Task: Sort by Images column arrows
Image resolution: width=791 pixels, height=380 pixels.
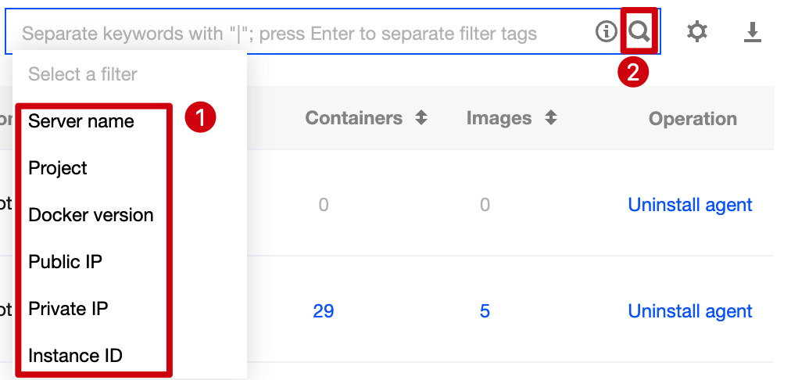Action: tap(551, 119)
